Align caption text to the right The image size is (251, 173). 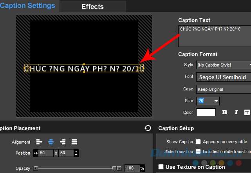[x=62, y=142]
